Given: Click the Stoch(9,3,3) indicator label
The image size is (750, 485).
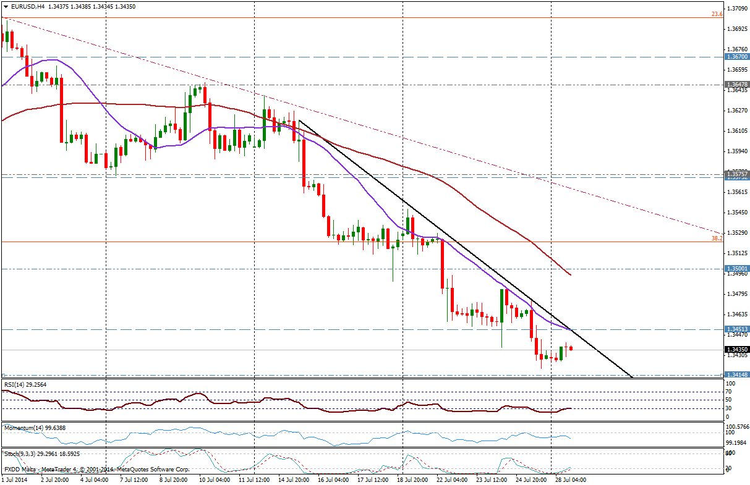Looking at the screenshot, I should pos(22,453).
